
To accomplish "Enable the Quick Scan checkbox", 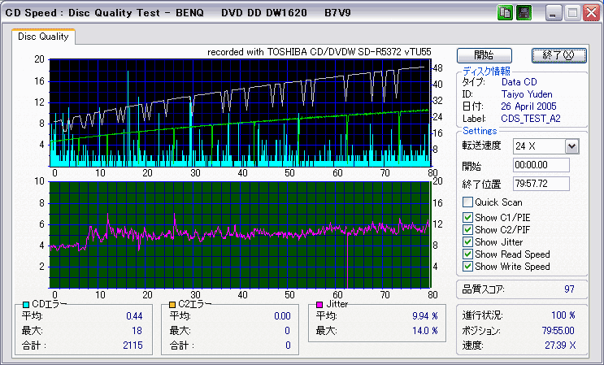I will [x=467, y=202].
